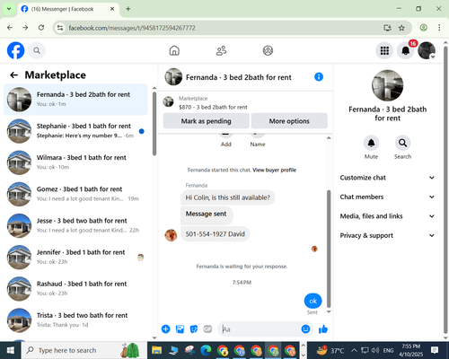
Task: Click the Chrome address bar
Action: tap(222, 28)
